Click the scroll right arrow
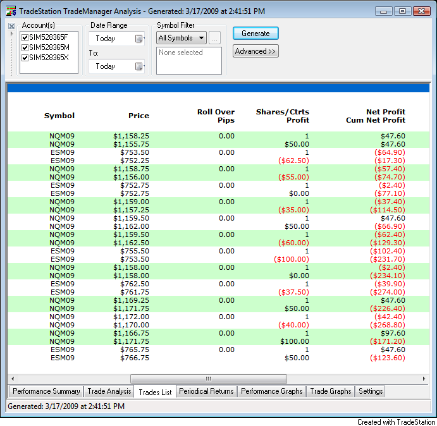Image resolution: width=437 pixels, height=426 pixels. pos(424,379)
